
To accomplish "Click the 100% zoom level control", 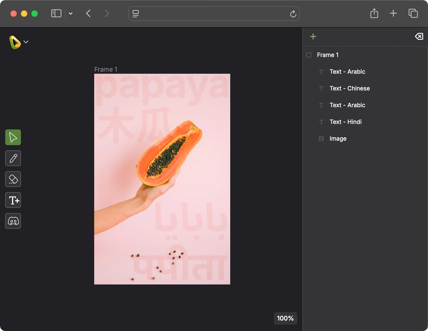I will [x=285, y=318].
